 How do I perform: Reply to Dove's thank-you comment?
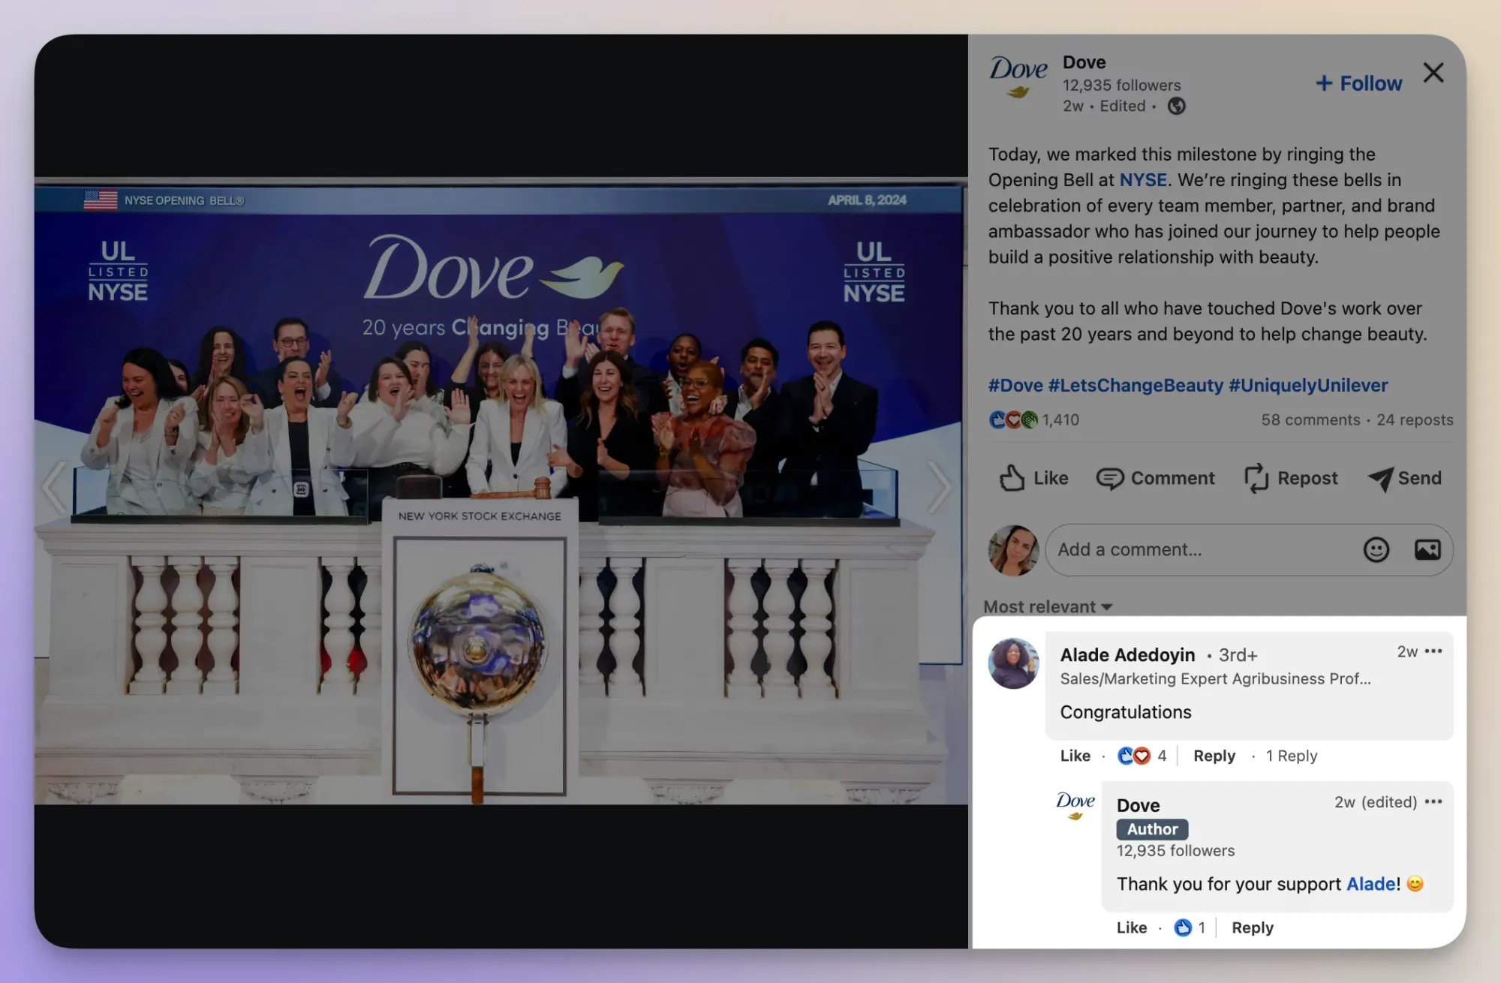pos(1252,927)
